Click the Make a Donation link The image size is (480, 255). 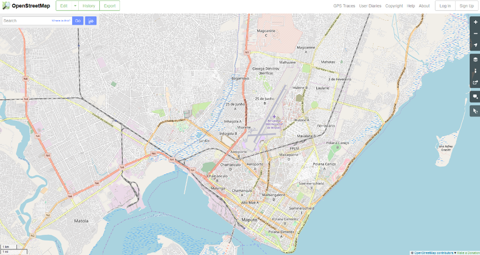[468, 253]
